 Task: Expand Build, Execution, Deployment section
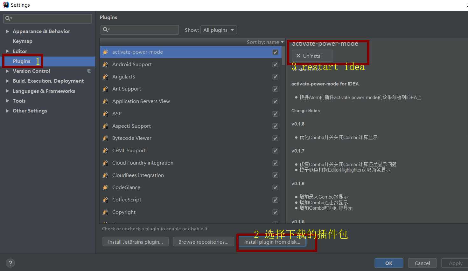pos(7,81)
